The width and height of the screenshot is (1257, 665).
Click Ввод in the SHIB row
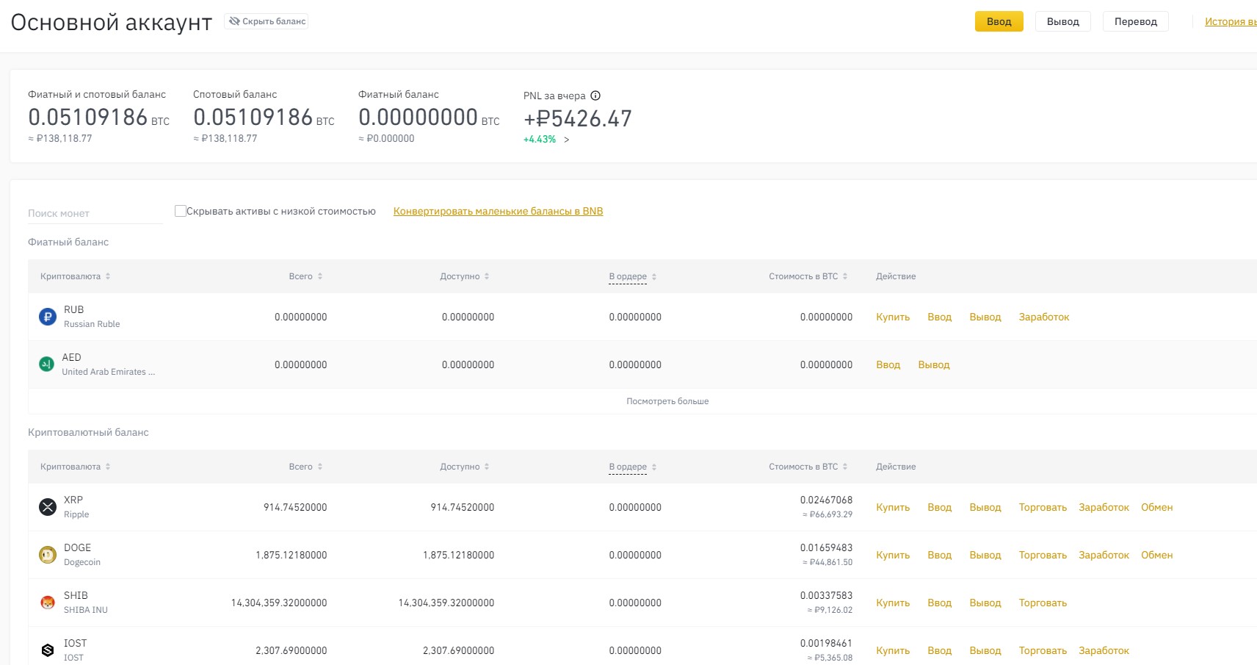click(x=939, y=603)
